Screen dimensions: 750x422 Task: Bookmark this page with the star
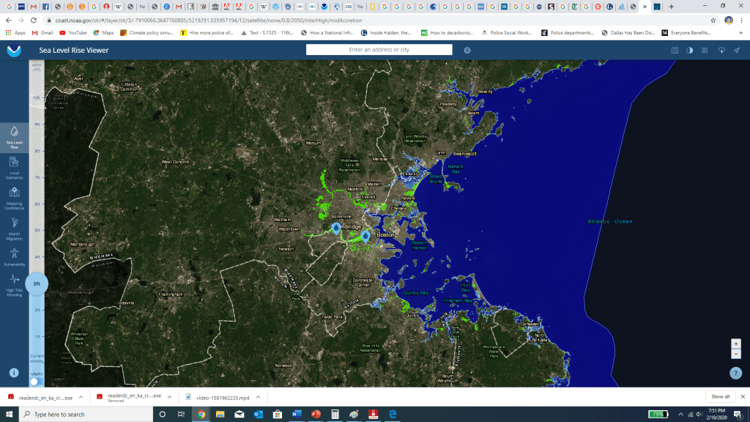(713, 21)
